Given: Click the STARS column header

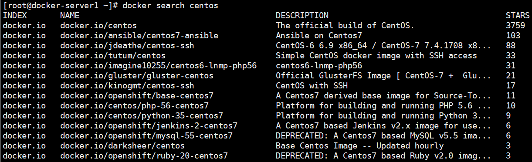Looking at the screenshot, I should click(518, 16).
